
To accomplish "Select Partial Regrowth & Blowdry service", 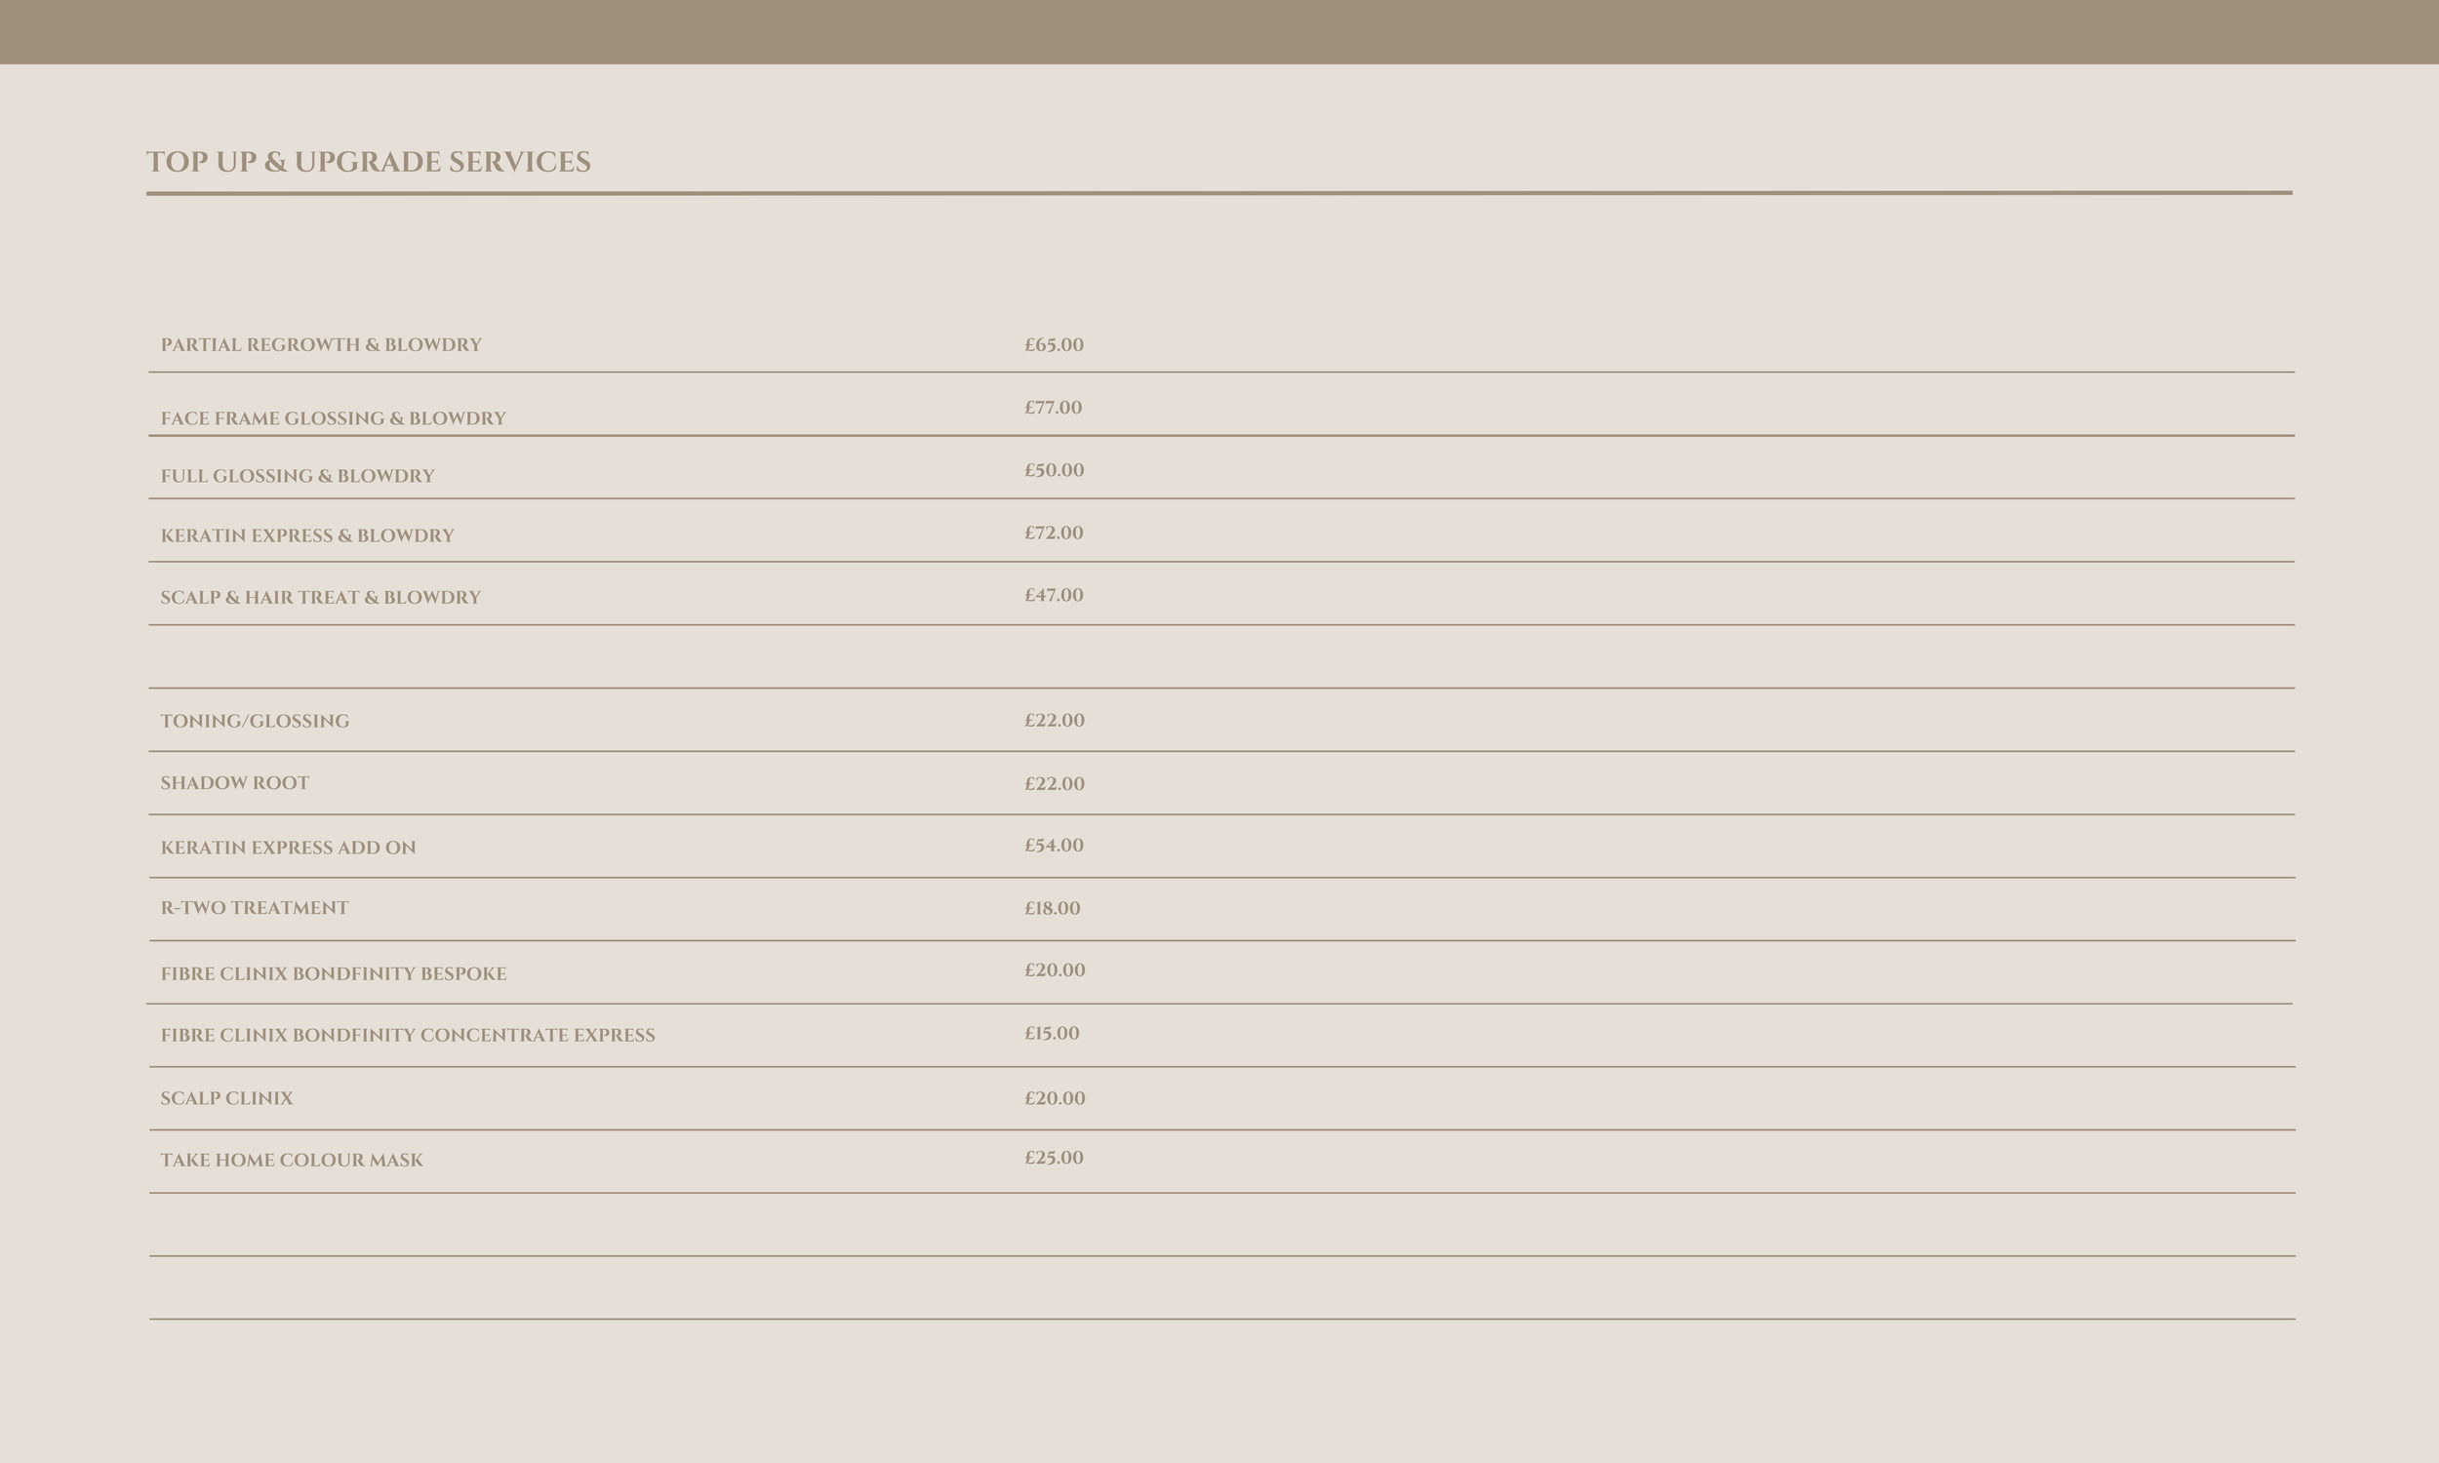I will 320,345.
